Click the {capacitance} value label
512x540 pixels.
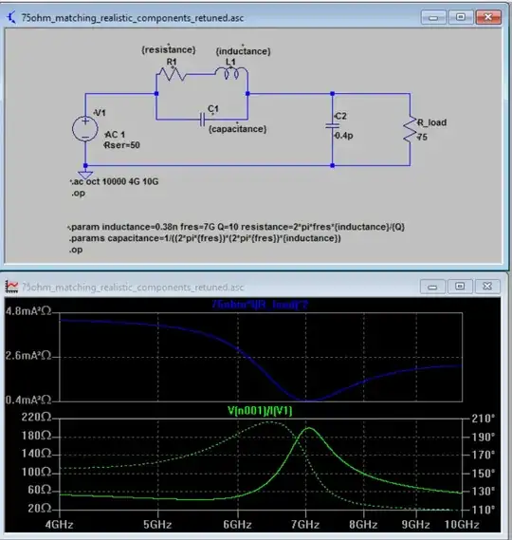coord(238,129)
